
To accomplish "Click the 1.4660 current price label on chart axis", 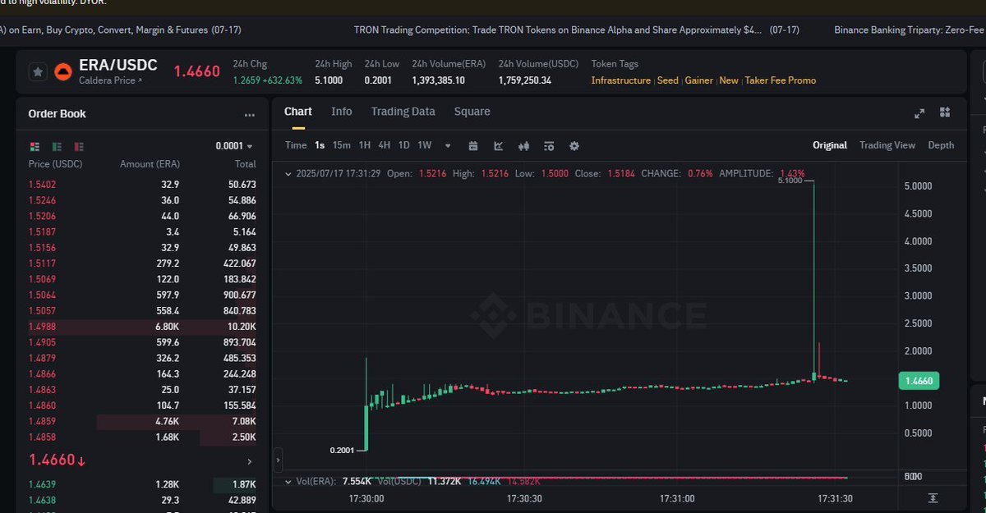I will [917, 381].
